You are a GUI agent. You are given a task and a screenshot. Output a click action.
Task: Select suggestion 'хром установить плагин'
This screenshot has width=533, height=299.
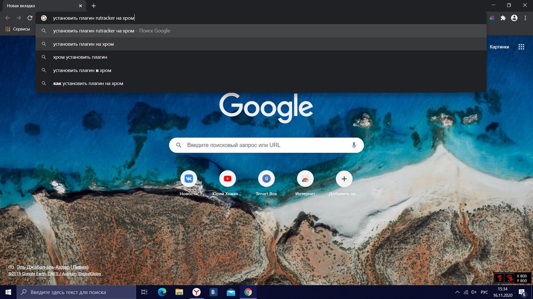tap(261, 57)
